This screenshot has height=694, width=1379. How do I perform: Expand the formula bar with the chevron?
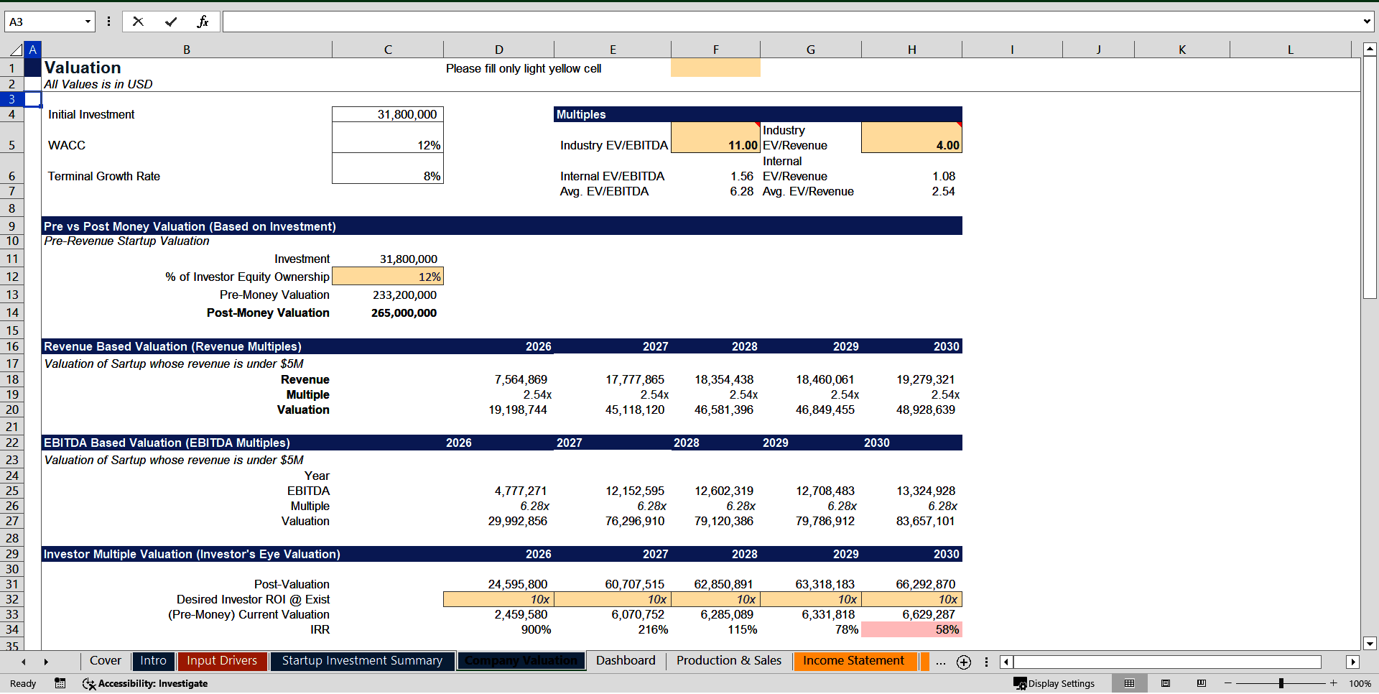point(1366,22)
